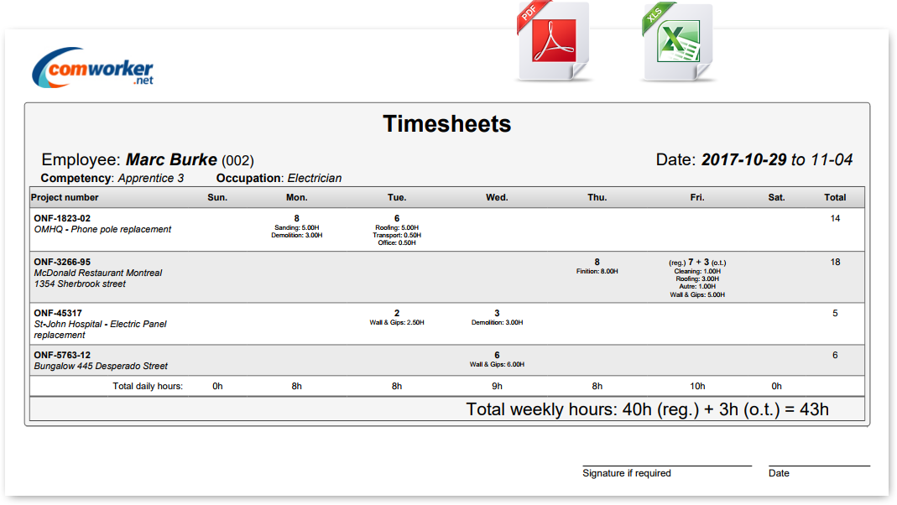The width and height of the screenshot is (897, 505).
Task: Click the date range 2017-10-29 to 11-04
Action: 777,159
